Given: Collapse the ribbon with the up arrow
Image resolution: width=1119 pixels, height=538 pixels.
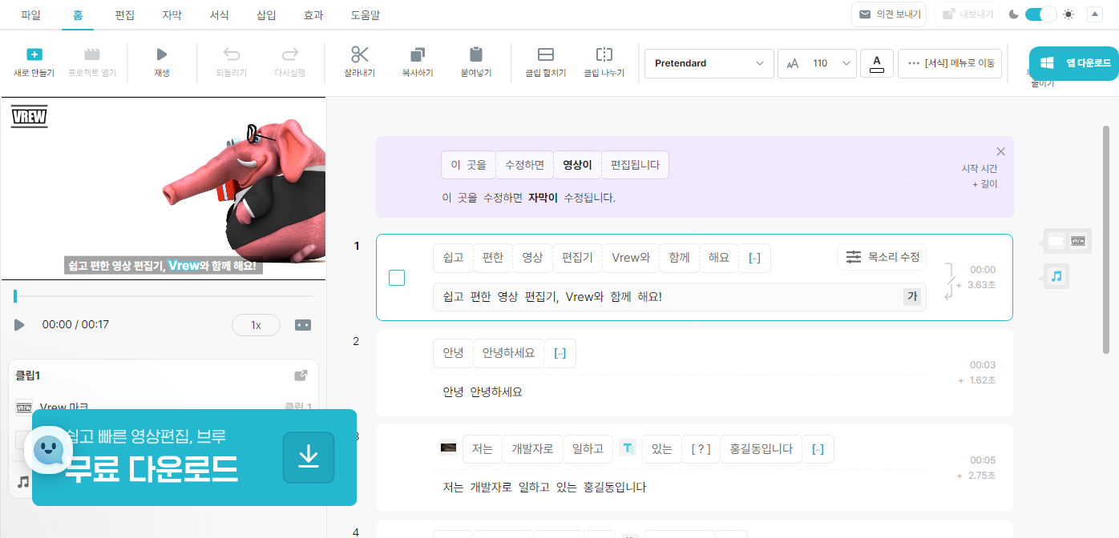Looking at the screenshot, I should [1095, 14].
